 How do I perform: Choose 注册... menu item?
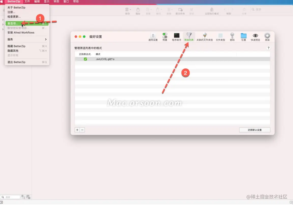pos(27,12)
